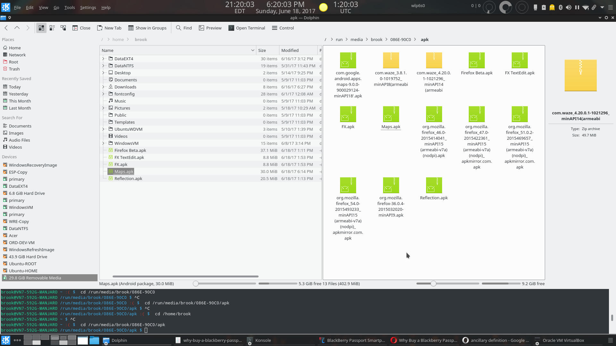The width and height of the screenshot is (616, 346).
Task: Open Terminal from toolbar
Action: (247, 28)
